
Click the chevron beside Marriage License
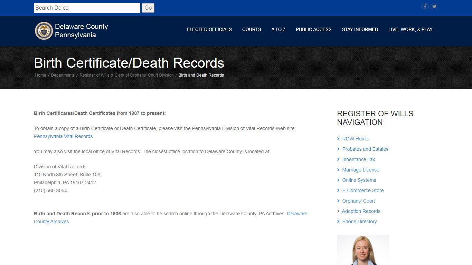coord(338,170)
